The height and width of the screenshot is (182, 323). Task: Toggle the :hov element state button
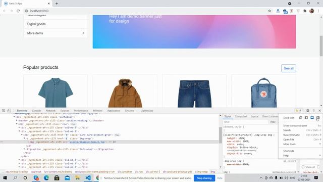point(273,122)
